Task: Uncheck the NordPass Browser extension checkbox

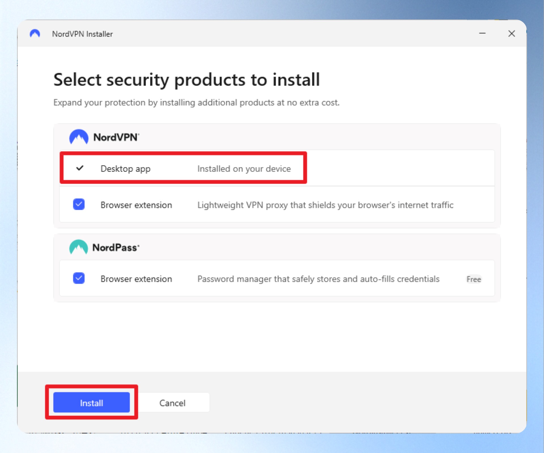Action: (79, 278)
